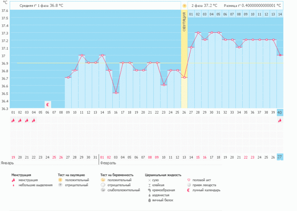297x211 pixels.
Task: Click the Февраль month label
Action: click(108, 163)
